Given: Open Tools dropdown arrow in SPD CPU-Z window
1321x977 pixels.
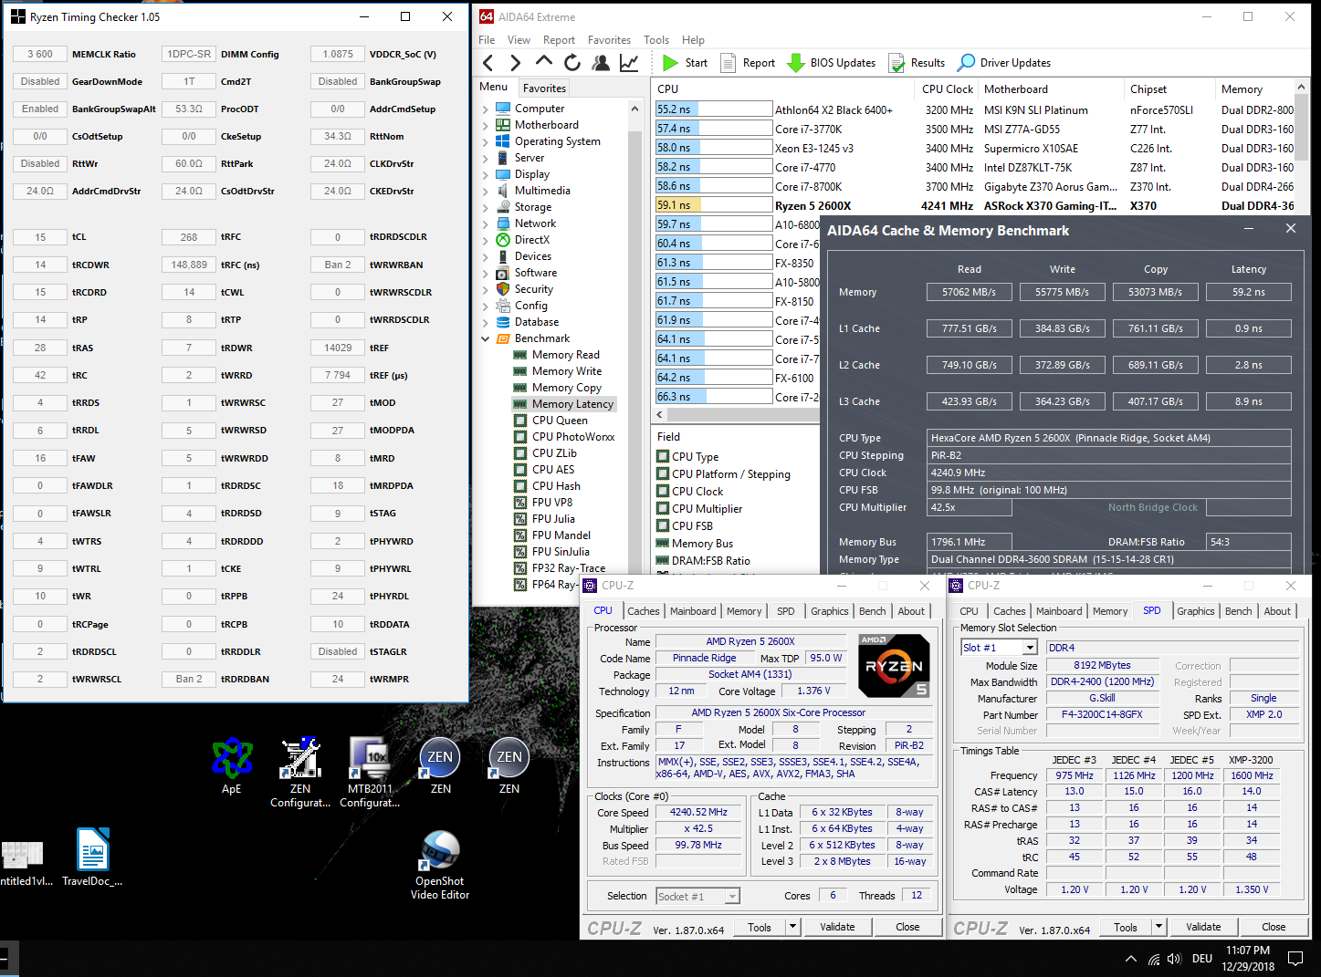Looking at the screenshot, I should pos(1158,927).
